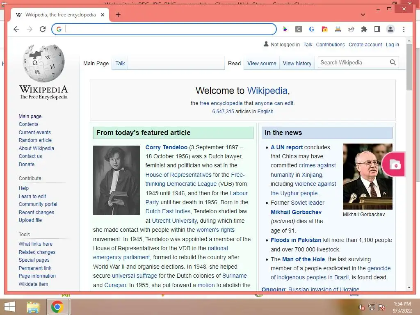Open Chrome's three-dot menu

tap(404, 29)
